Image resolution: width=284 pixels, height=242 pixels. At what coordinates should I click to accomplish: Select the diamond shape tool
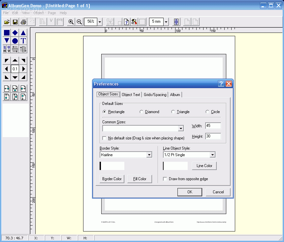[x=15, y=33]
